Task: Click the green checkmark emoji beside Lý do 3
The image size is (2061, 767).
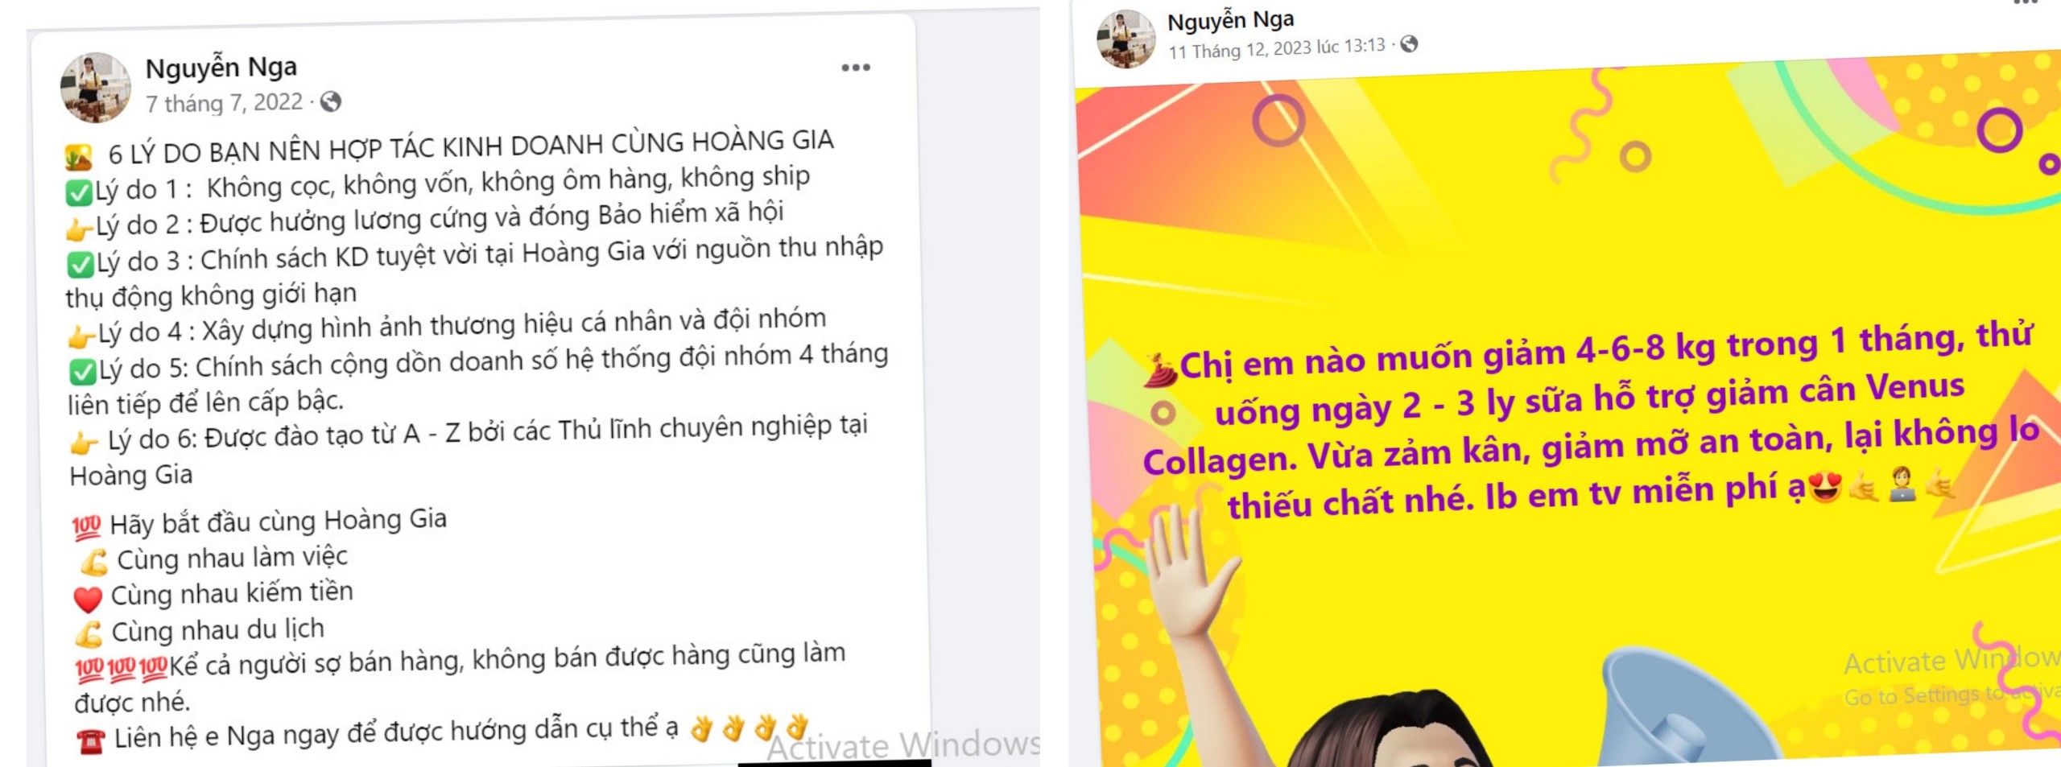Action: [81, 264]
